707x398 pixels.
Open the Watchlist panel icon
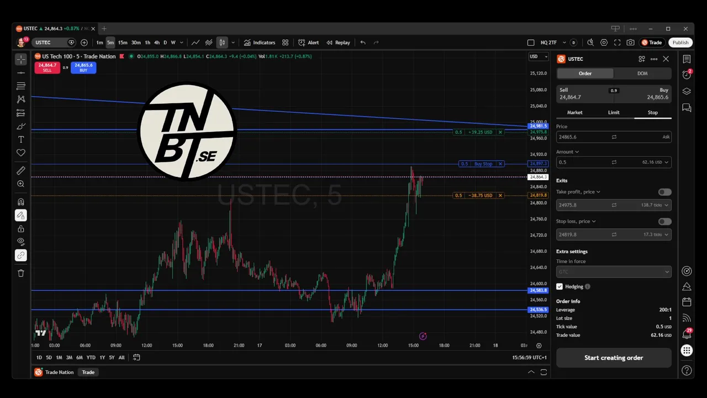[687, 59]
